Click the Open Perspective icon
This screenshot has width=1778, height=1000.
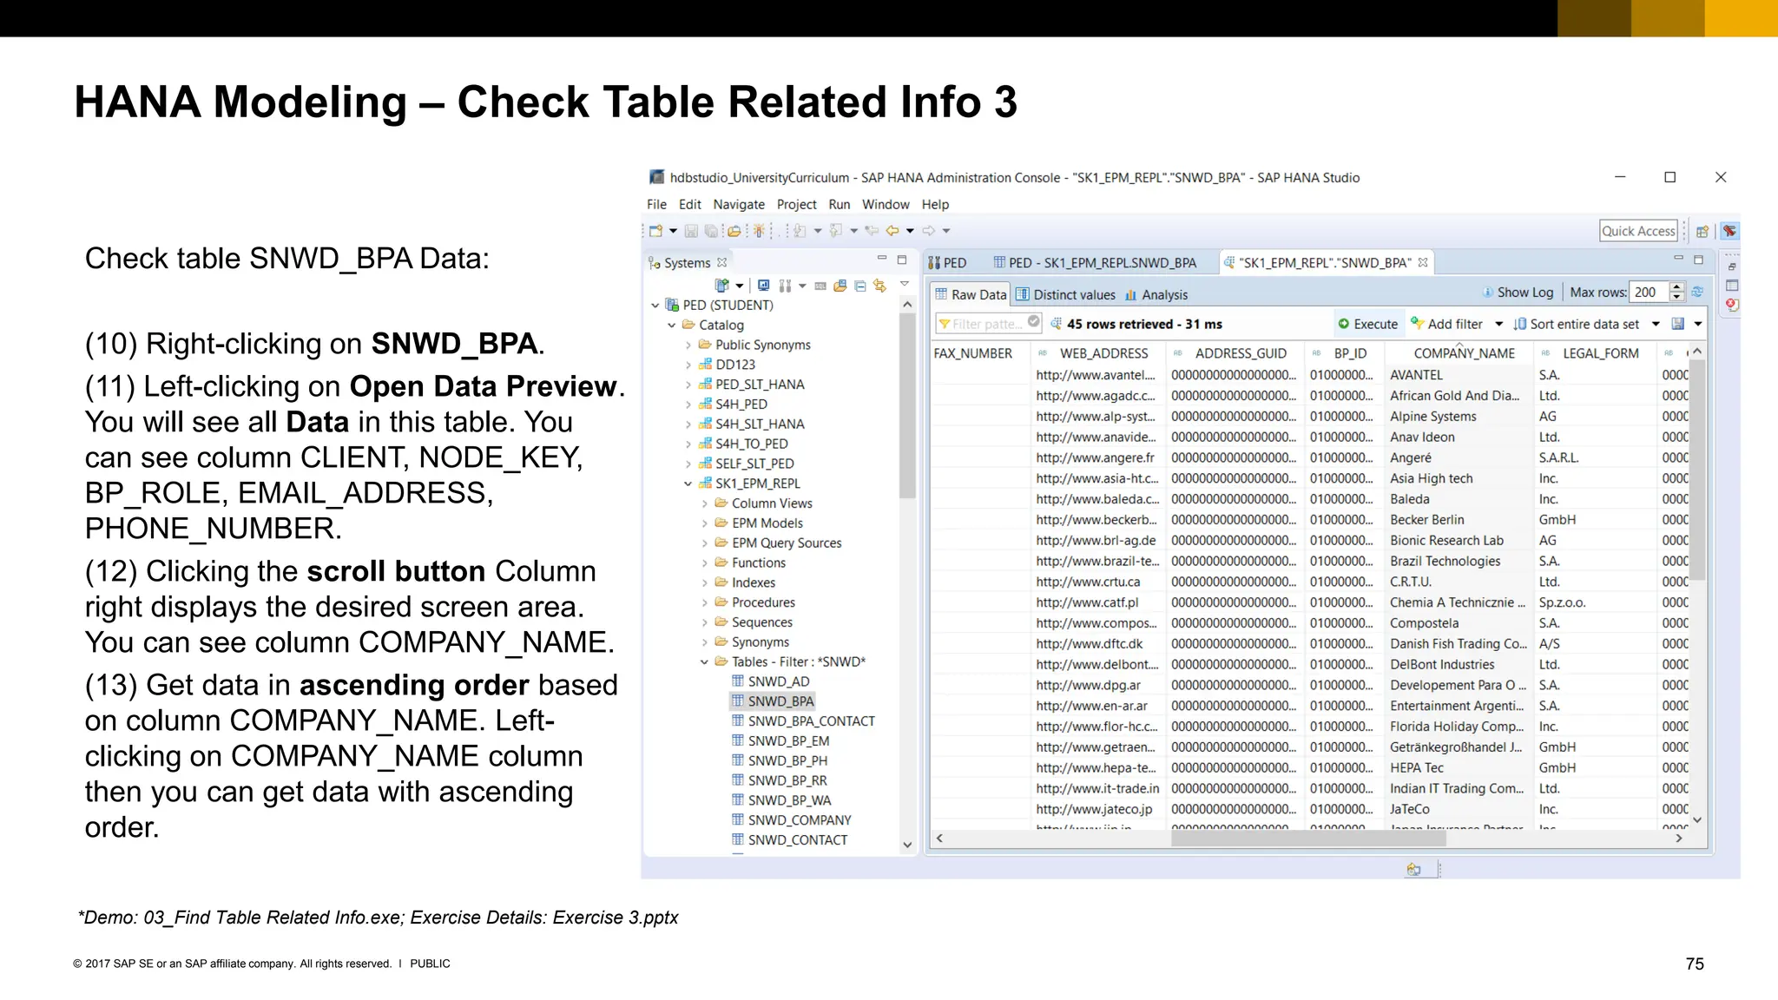click(x=1702, y=231)
